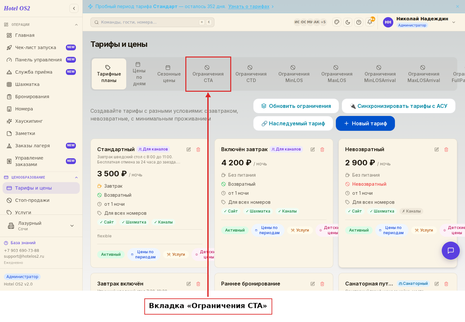Click Синхронизировать тарифы с АСУ
The width and height of the screenshot is (465, 322).
[398, 106]
